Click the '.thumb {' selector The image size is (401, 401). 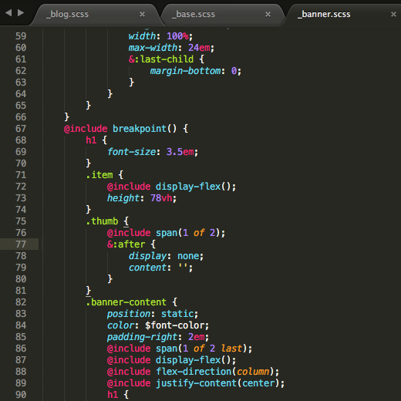[107, 221]
